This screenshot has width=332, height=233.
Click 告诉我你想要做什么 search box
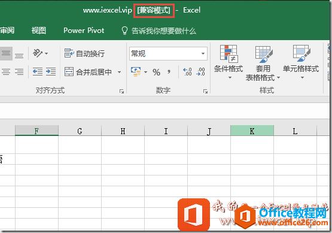click(164, 31)
